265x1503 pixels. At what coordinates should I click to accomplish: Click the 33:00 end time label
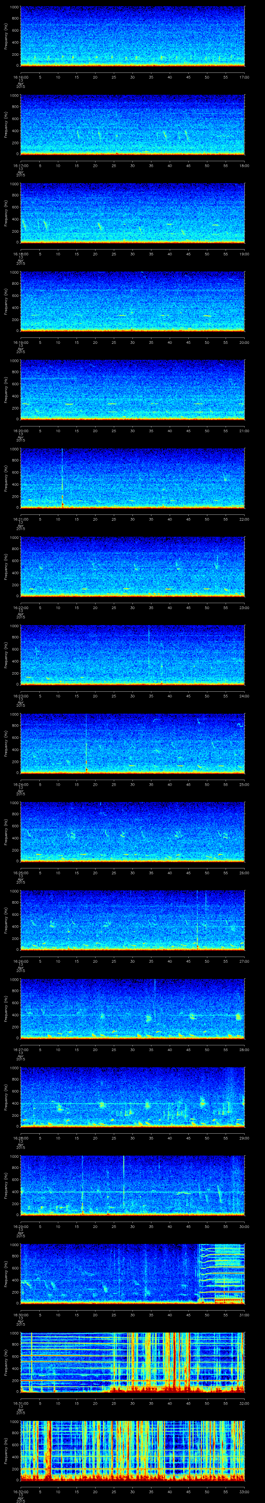click(244, 1491)
